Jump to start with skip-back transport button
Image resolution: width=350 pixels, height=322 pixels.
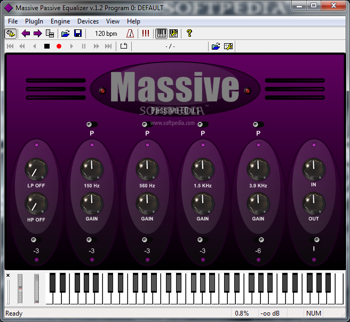(10, 46)
